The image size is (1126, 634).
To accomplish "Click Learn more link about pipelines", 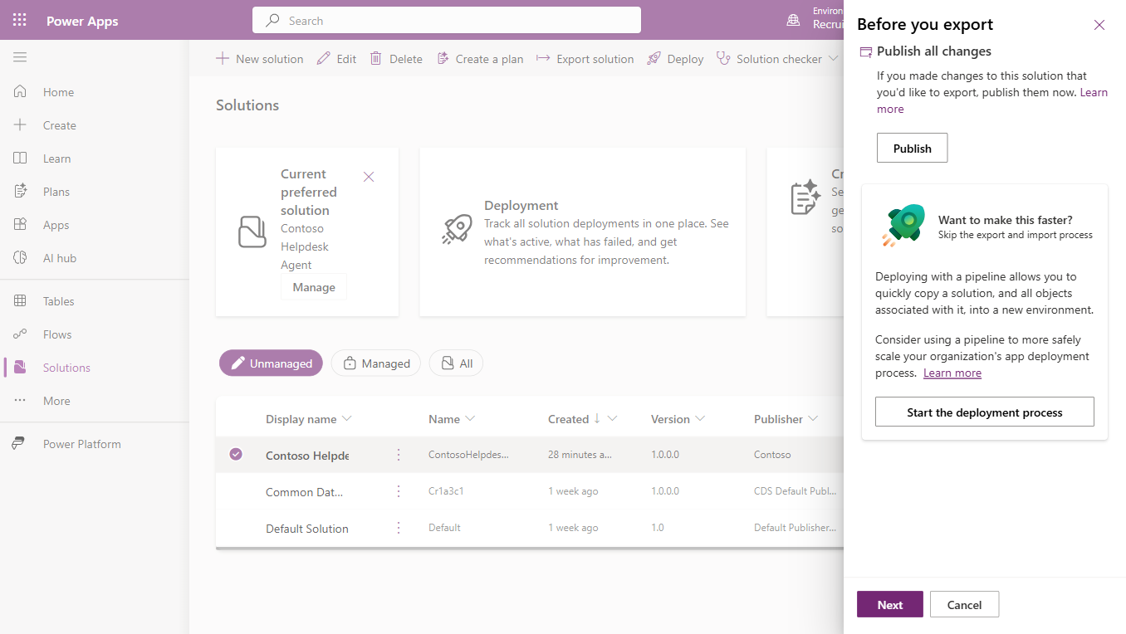I will pos(952,373).
